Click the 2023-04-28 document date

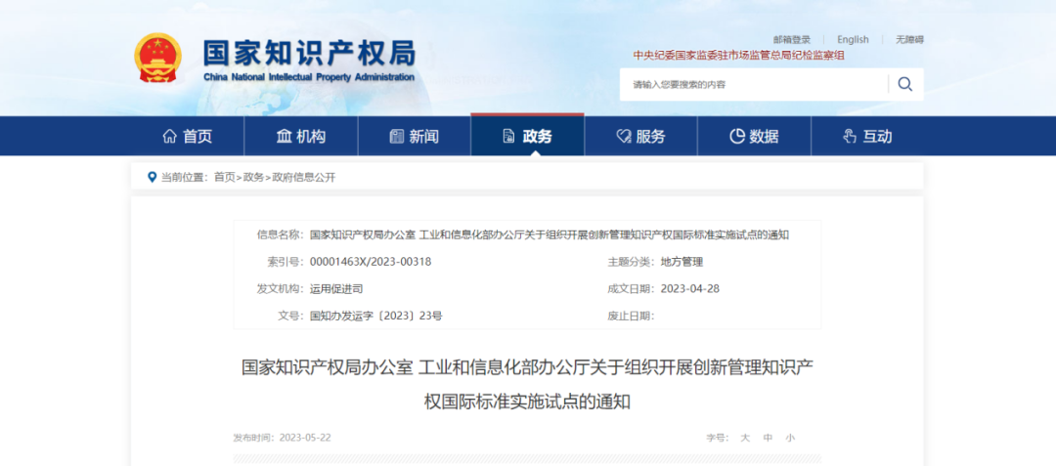click(690, 288)
